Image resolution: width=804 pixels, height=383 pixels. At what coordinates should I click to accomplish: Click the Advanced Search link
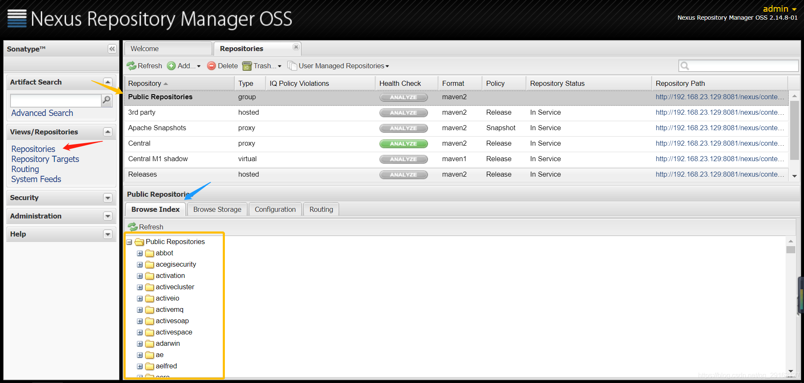coord(42,113)
